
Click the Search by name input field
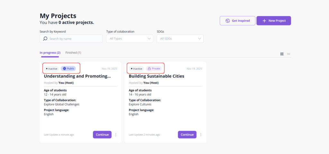(x=74, y=39)
